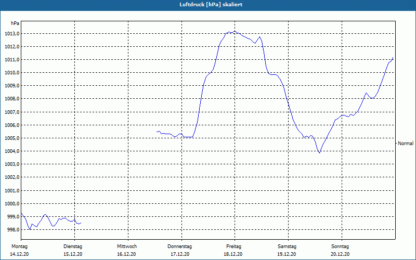Select the Dienstag day label

[73, 246]
